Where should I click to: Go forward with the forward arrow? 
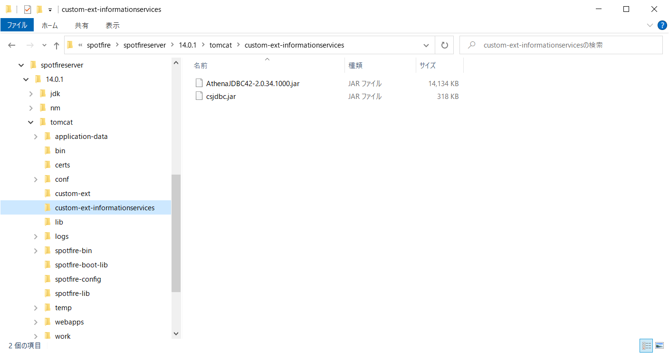(29, 45)
